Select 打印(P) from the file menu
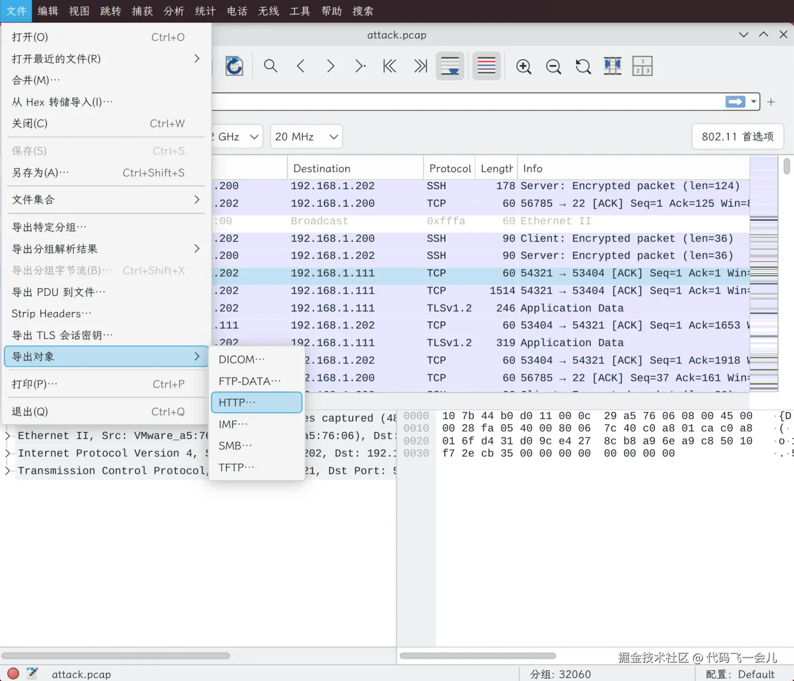Viewport: 794px width, 681px height. (106, 384)
